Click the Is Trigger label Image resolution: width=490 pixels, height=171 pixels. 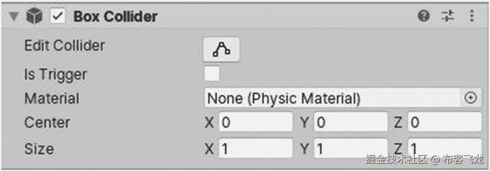click(55, 75)
